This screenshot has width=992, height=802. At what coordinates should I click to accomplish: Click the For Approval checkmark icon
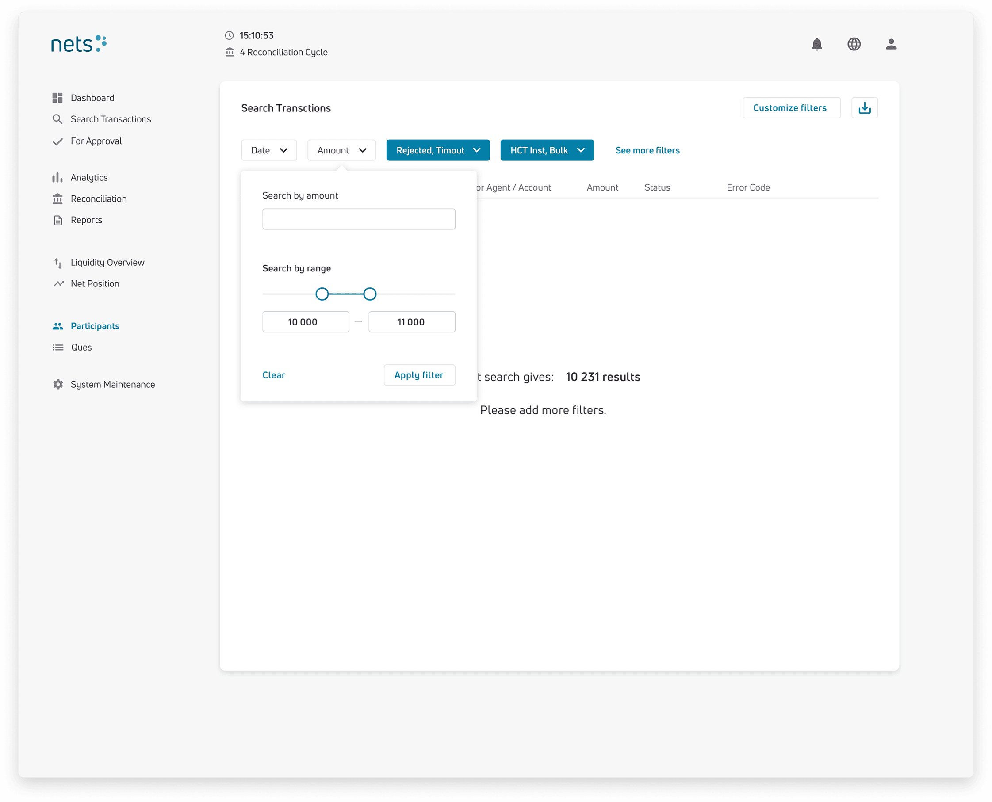(x=57, y=141)
